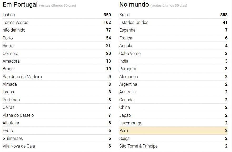Click the Brasil visit count 888
Viewport: 232px width, 152px height.
click(x=224, y=15)
